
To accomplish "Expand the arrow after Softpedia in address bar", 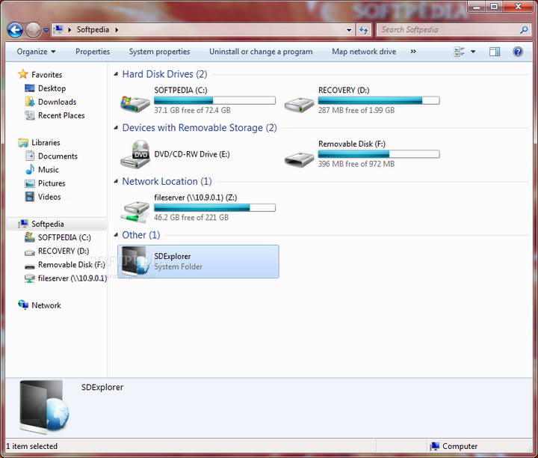I will (117, 30).
